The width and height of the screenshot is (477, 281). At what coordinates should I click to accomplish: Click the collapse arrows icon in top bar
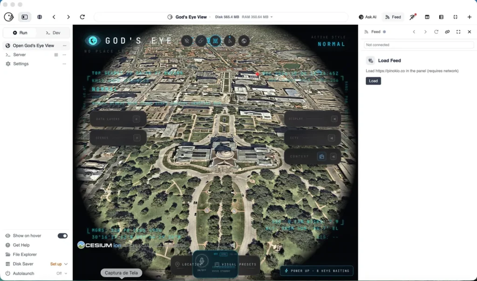click(456, 17)
